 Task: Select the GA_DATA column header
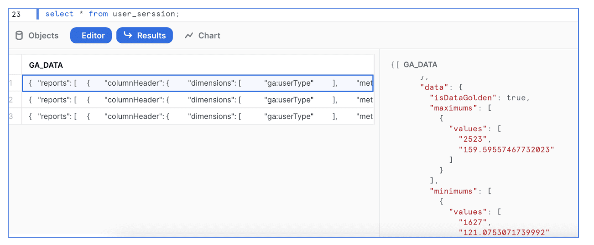point(46,65)
